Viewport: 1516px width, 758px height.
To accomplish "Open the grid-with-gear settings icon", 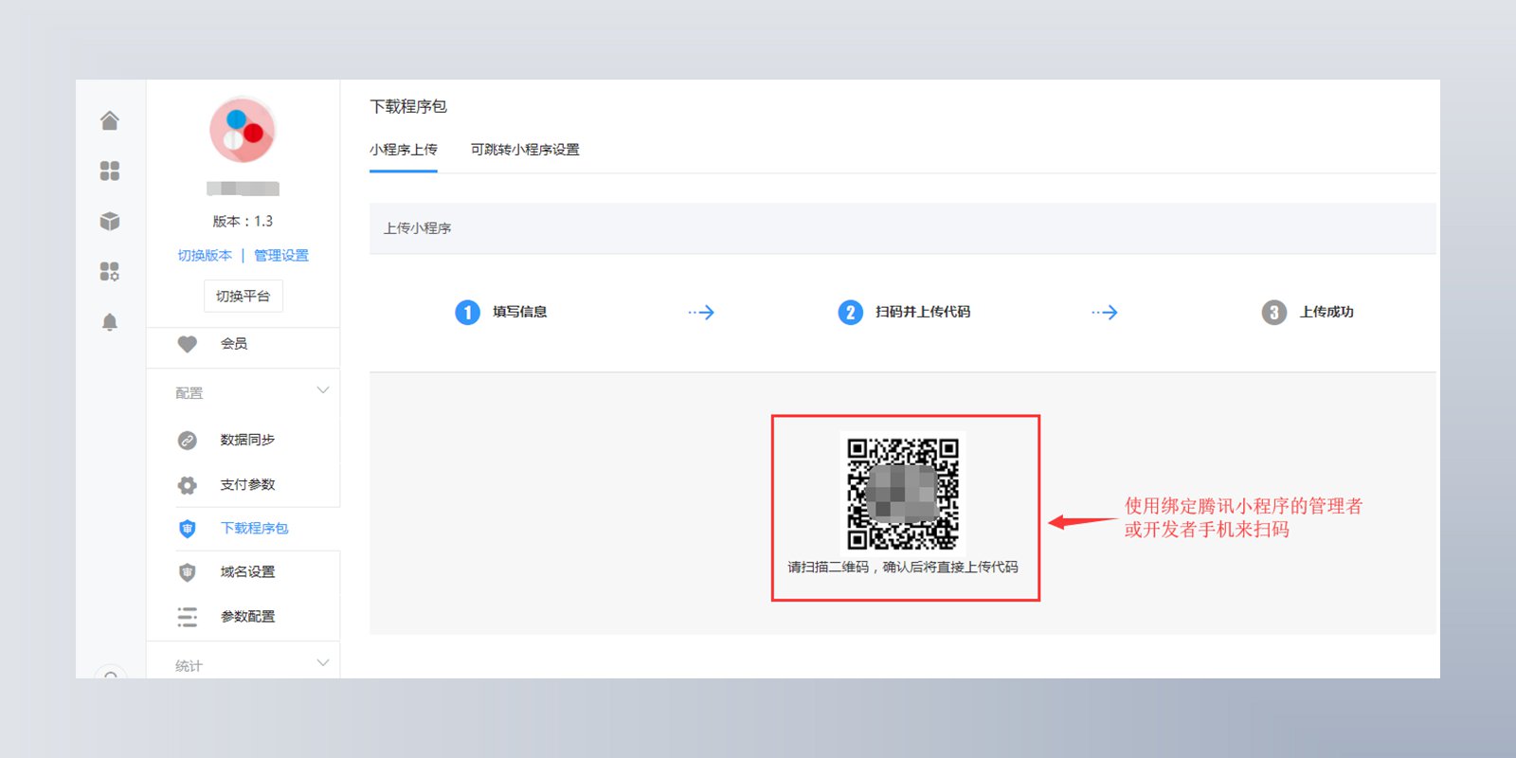I will point(110,272).
